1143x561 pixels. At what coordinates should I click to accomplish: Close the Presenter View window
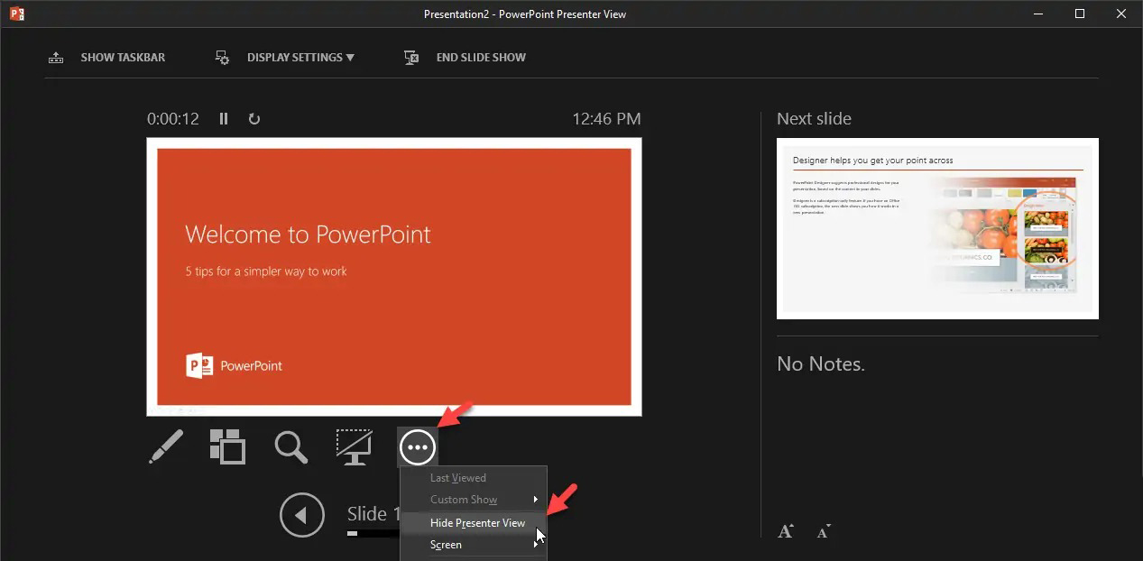(1121, 14)
